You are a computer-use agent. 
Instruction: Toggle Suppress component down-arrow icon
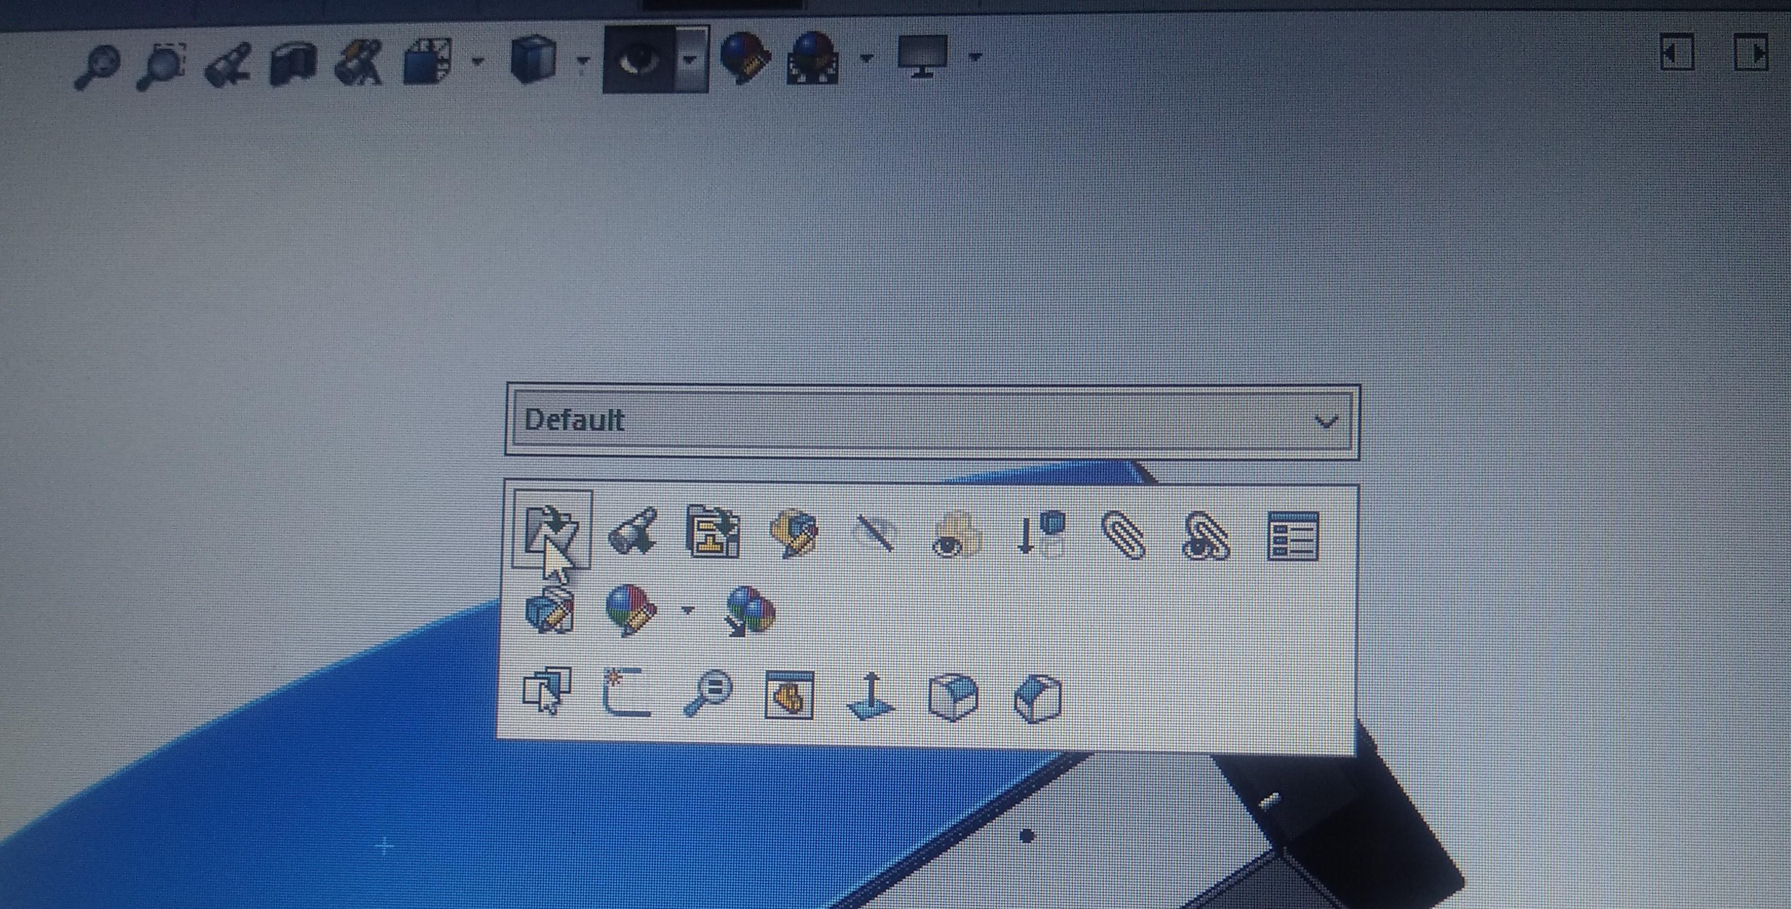pyautogui.click(x=1040, y=532)
